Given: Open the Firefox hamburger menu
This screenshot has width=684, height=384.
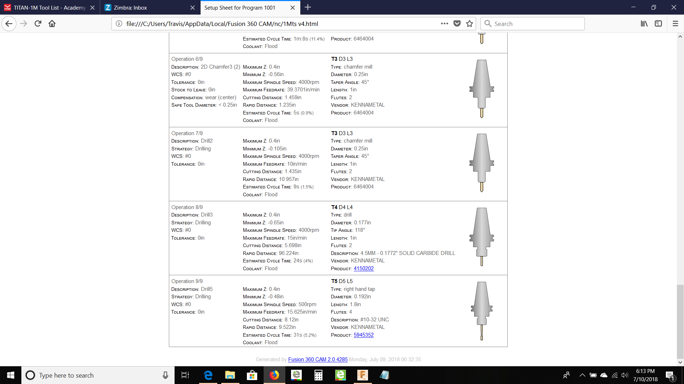Looking at the screenshot, I should click(675, 23).
